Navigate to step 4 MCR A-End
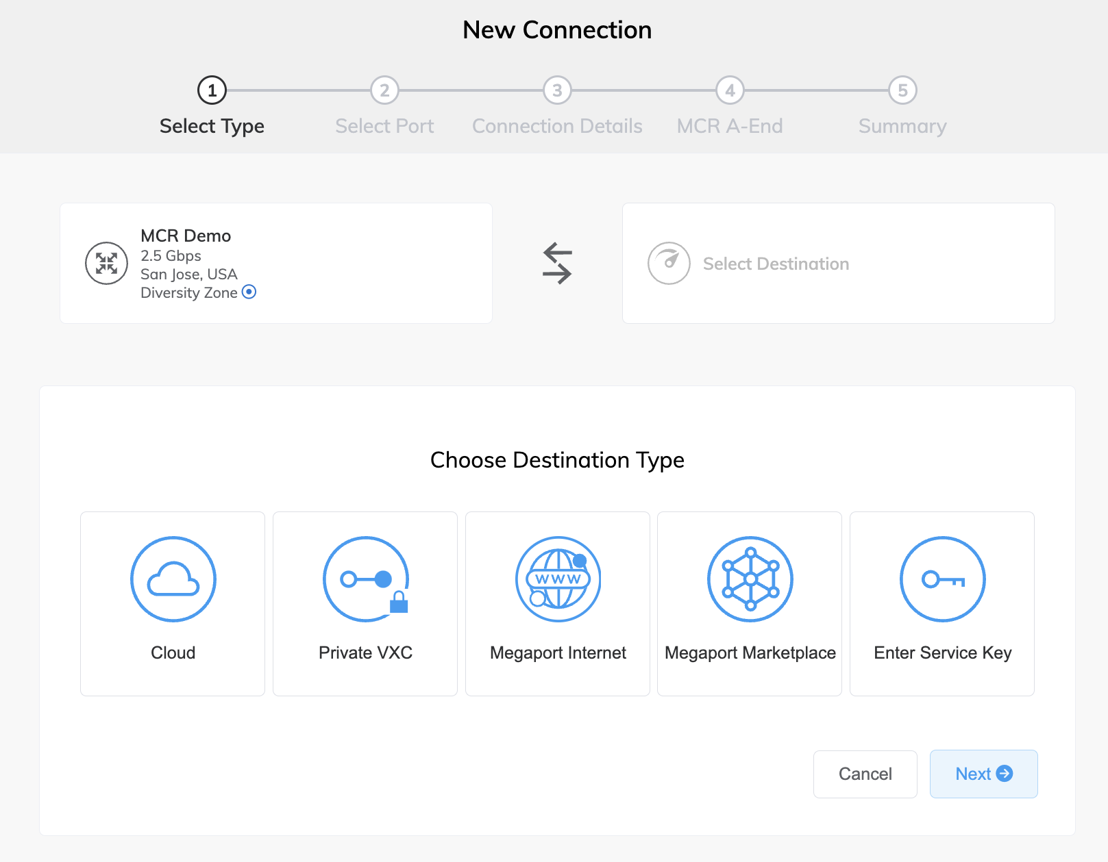This screenshot has height=862, width=1108. 730,90
